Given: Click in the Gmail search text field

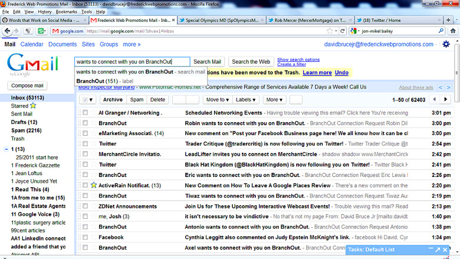Looking at the screenshot, I should pyautogui.click(x=132, y=61).
